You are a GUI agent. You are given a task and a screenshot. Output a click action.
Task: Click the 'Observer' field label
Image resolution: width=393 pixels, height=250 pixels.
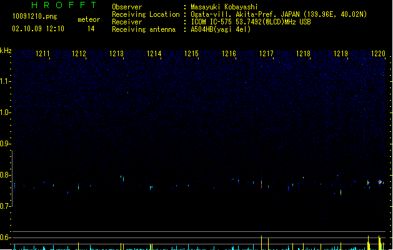[x=127, y=7]
